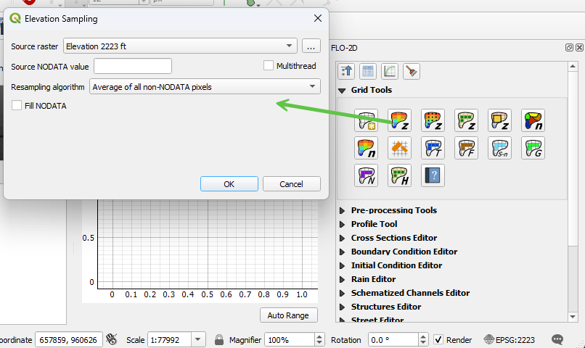
Task: Collapse the Grid Tools section
Action: [342, 91]
